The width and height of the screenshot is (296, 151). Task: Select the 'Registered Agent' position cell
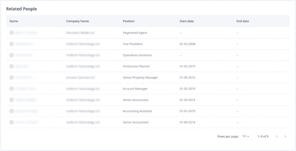pyautogui.click(x=135, y=33)
